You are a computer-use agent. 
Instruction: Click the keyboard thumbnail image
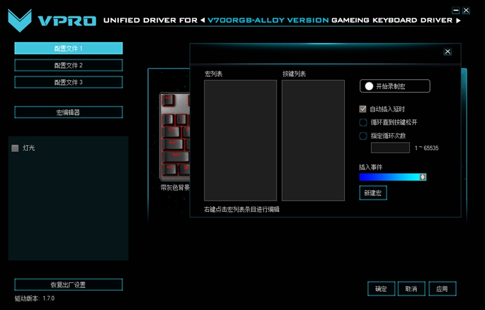point(175,137)
